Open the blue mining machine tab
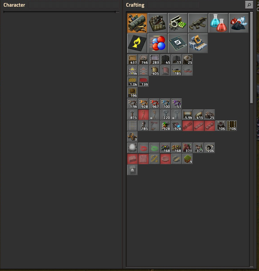 [198, 43]
